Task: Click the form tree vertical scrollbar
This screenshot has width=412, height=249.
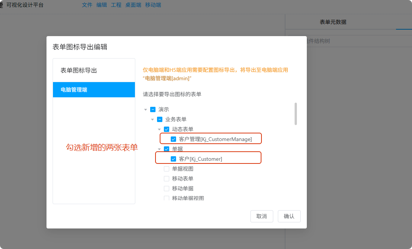Action: pyautogui.click(x=296, y=113)
